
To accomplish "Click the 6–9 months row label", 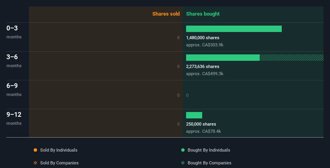I will click(14, 90).
